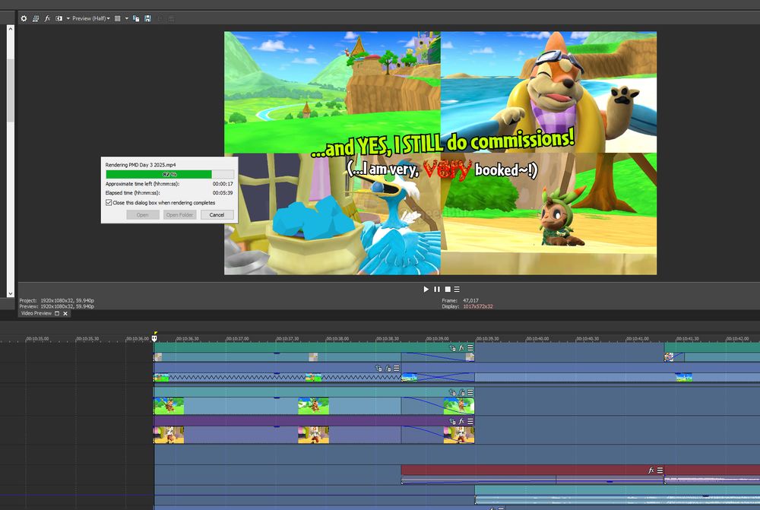
Task: Click ruler timecode 00:10:39.30
Action: pyautogui.click(x=488, y=339)
